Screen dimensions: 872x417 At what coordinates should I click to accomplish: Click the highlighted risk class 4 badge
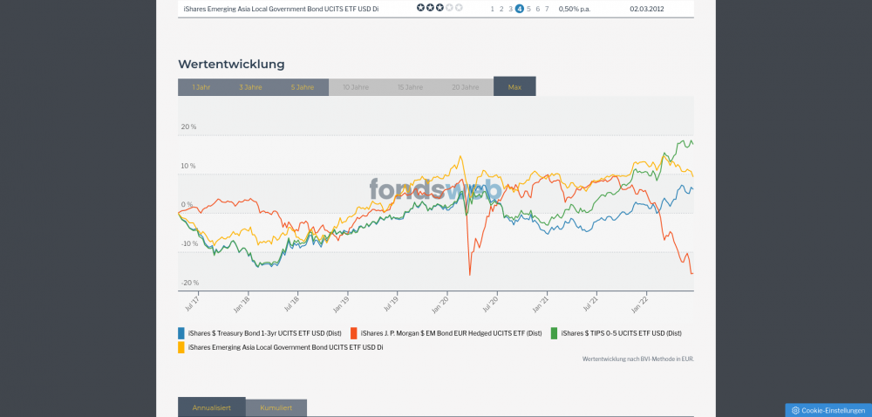[x=520, y=9]
